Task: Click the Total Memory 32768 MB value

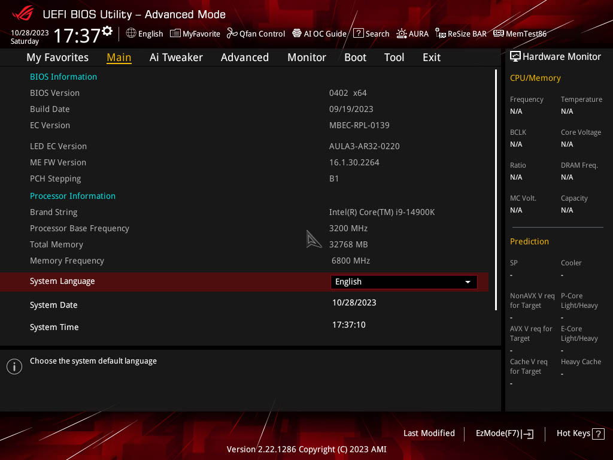Action: (348, 244)
